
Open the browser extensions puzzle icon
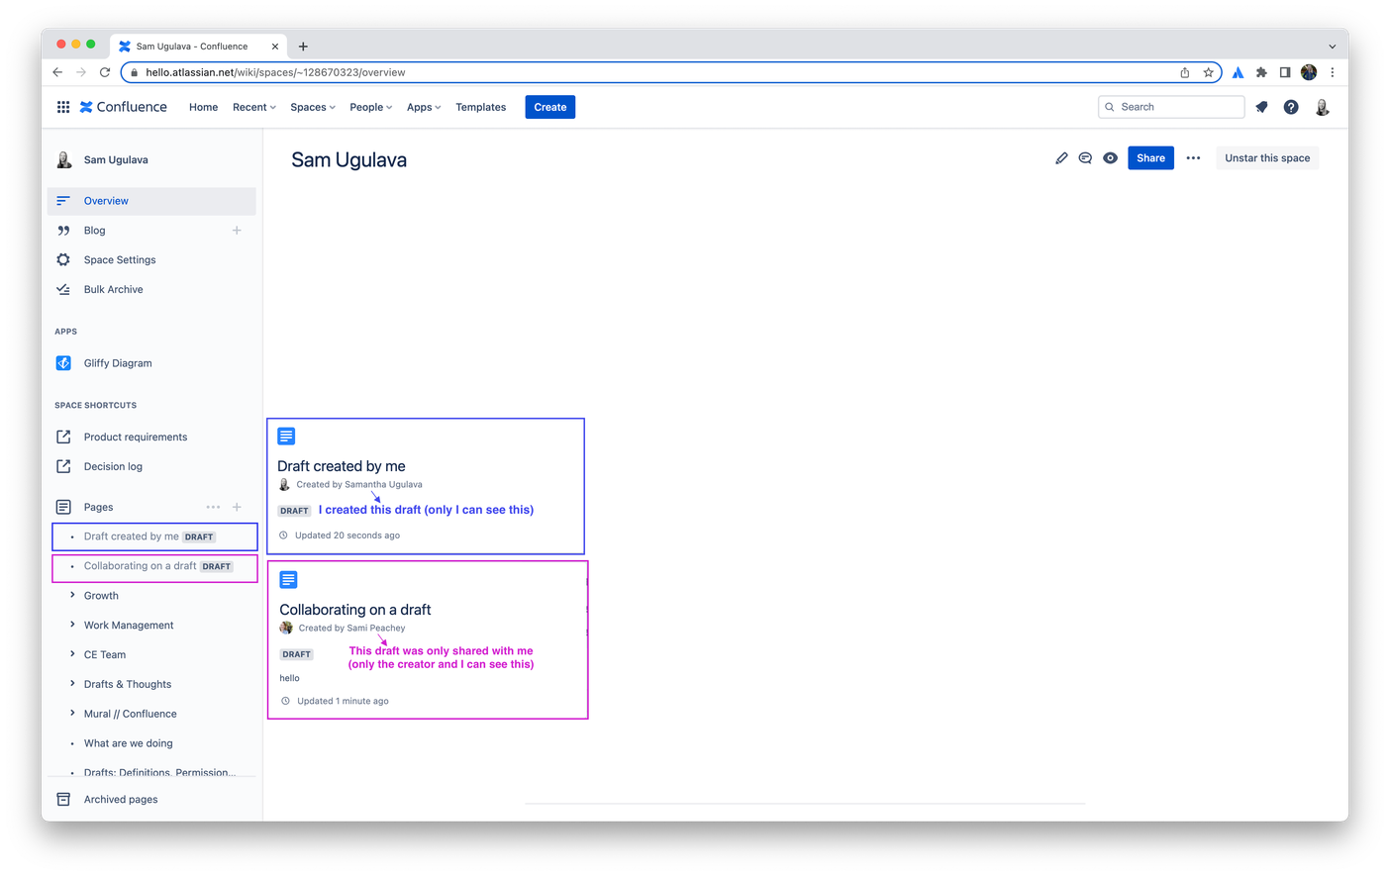point(1261,72)
